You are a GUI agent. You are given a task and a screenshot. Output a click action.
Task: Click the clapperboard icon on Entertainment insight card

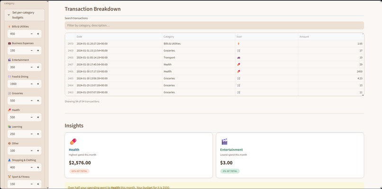coord(224,142)
